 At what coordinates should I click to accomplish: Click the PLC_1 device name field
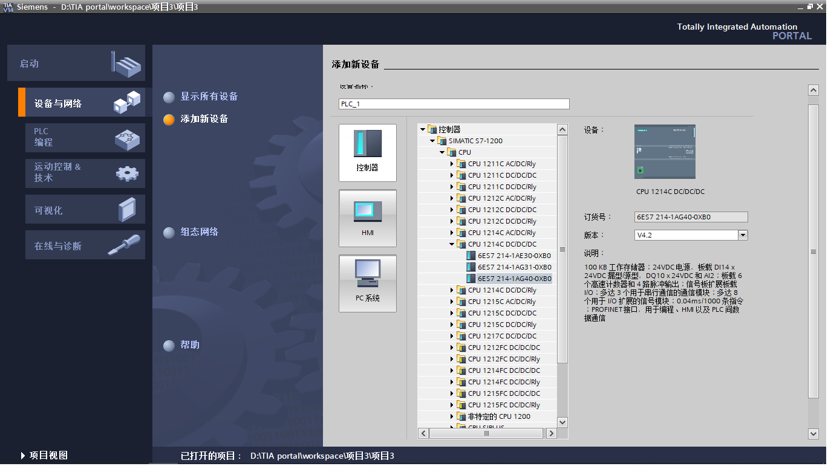(x=454, y=104)
